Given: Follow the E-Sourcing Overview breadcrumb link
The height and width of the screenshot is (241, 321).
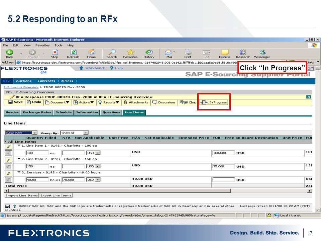Looking at the screenshot, I should coord(21,87).
